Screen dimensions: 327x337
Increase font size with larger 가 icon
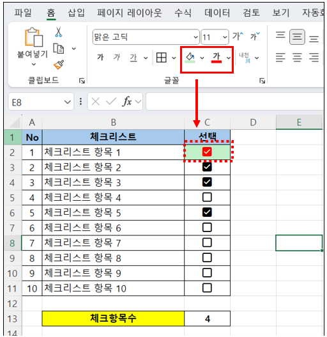pos(238,36)
